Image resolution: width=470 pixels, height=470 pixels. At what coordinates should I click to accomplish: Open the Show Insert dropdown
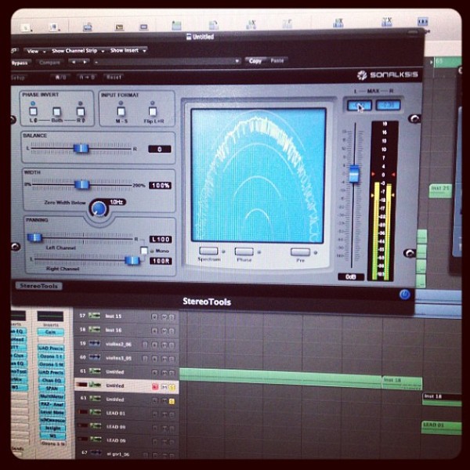[x=128, y=51]
